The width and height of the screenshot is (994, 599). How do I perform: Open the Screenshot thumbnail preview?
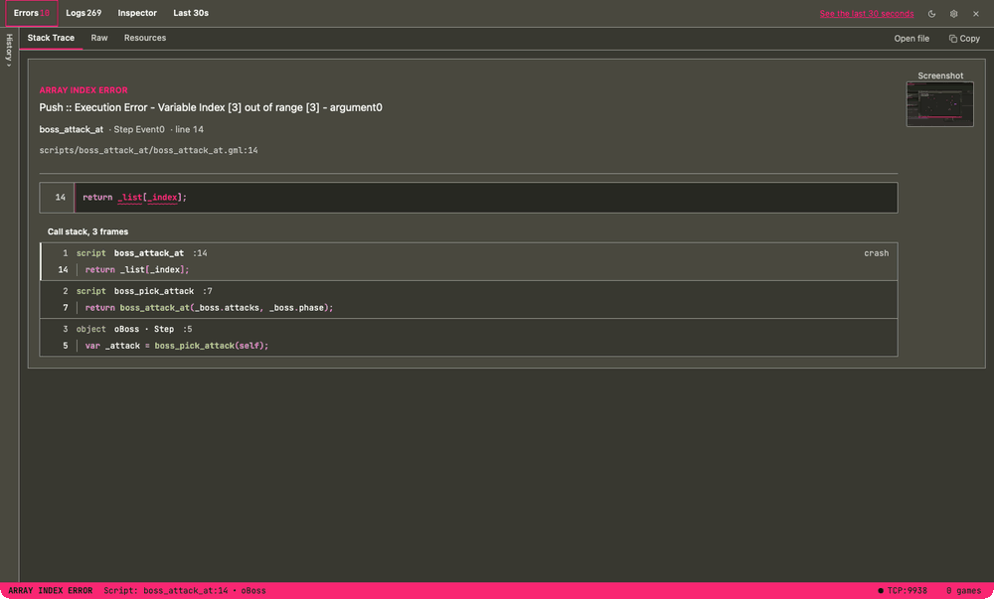(x=940, y=104)
